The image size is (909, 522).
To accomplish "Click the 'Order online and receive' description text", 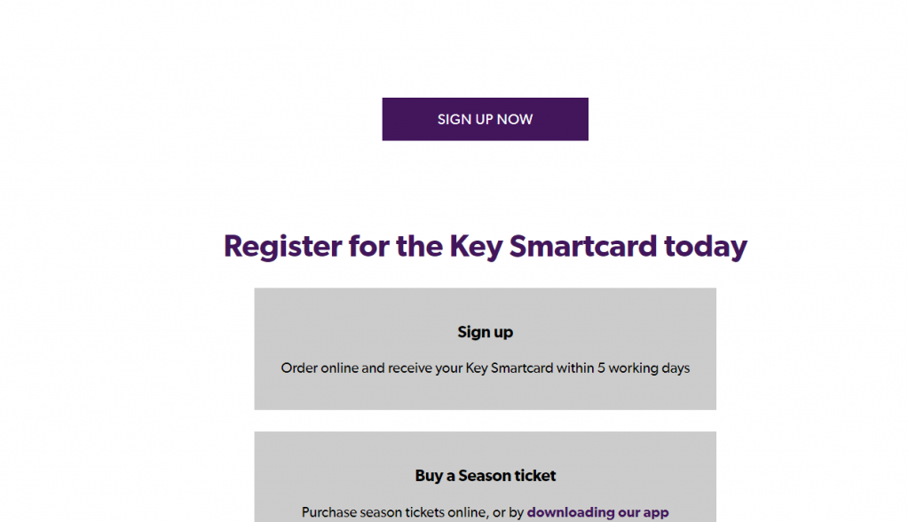I will coord(486,368).
